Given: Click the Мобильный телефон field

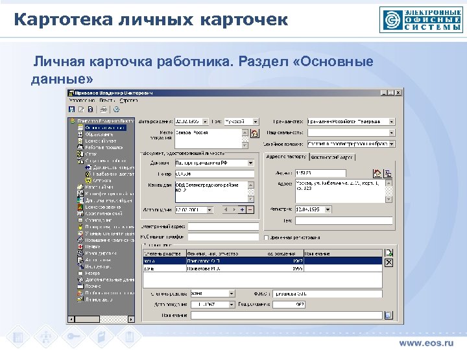Looking at the screenshot, I should [x=223, y=237].
